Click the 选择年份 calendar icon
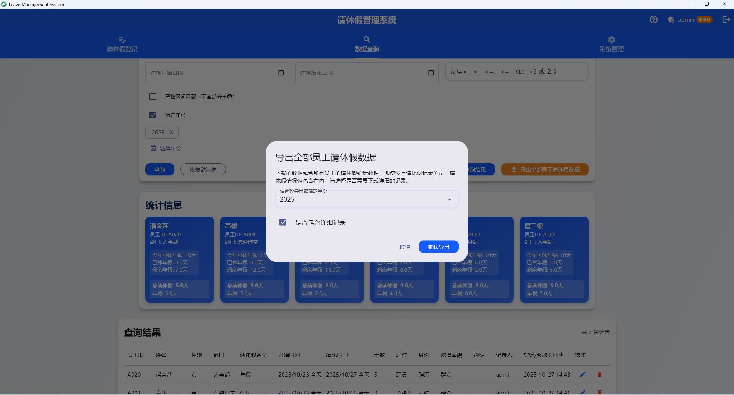The width and height of the screenshot is (734, 395). [x=153, y=148]
